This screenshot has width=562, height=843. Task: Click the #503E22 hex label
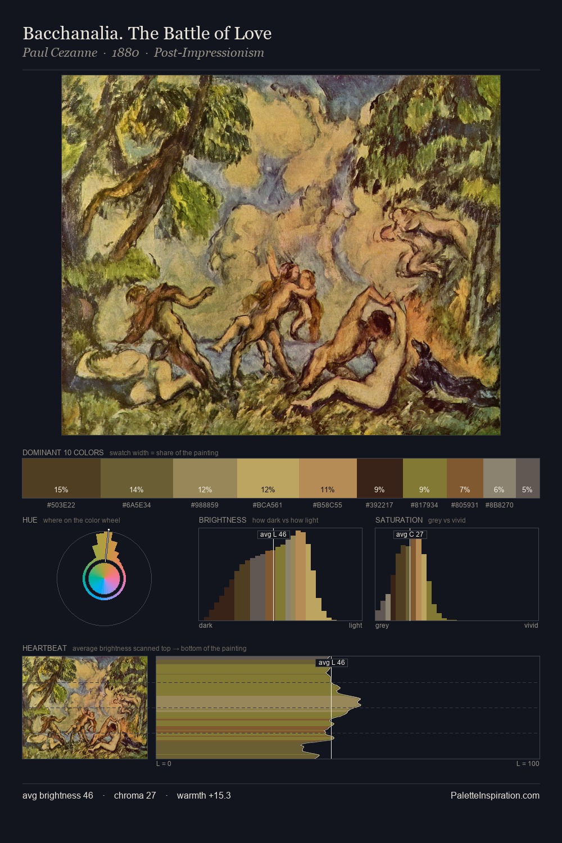pyautogui.click(x=61, y=505)
